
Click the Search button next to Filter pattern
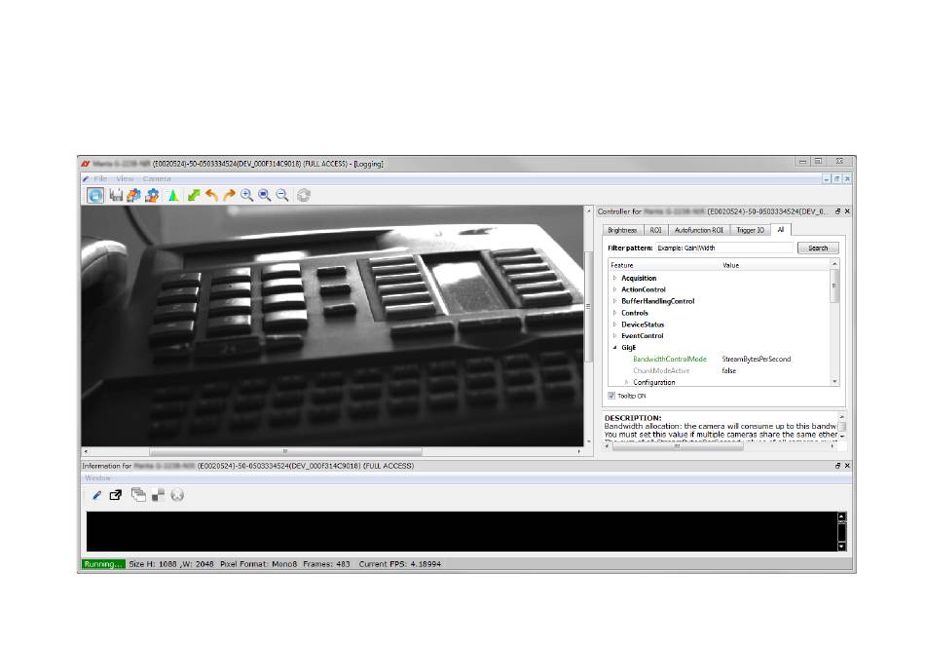[818, 248]
